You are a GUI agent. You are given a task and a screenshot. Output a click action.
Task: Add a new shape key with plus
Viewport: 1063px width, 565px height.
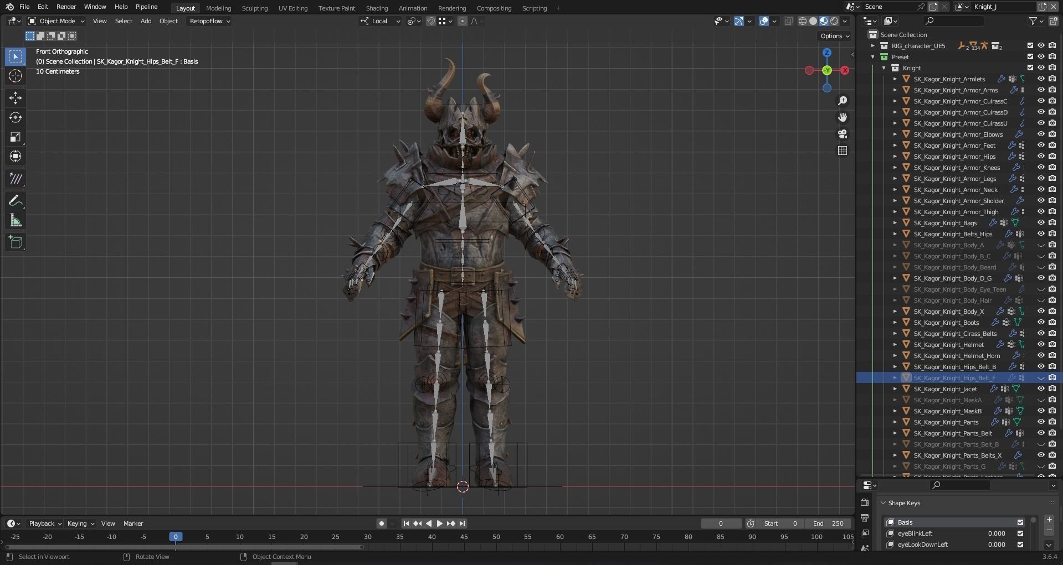tap(1049, 520)
